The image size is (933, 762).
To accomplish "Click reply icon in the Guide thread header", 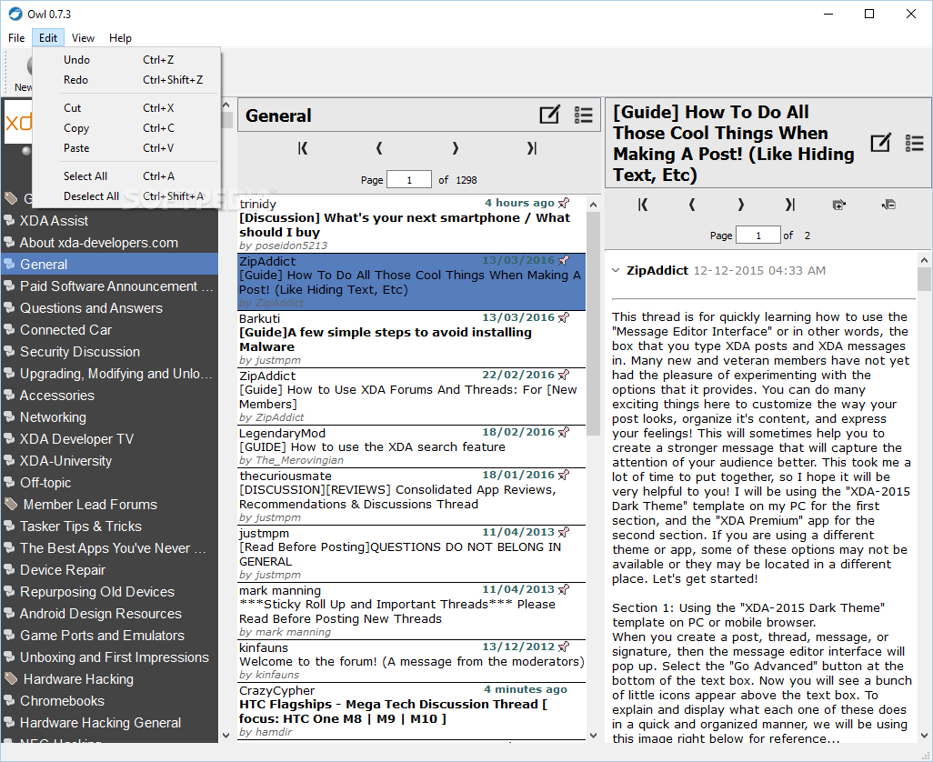I will point(880,143).
